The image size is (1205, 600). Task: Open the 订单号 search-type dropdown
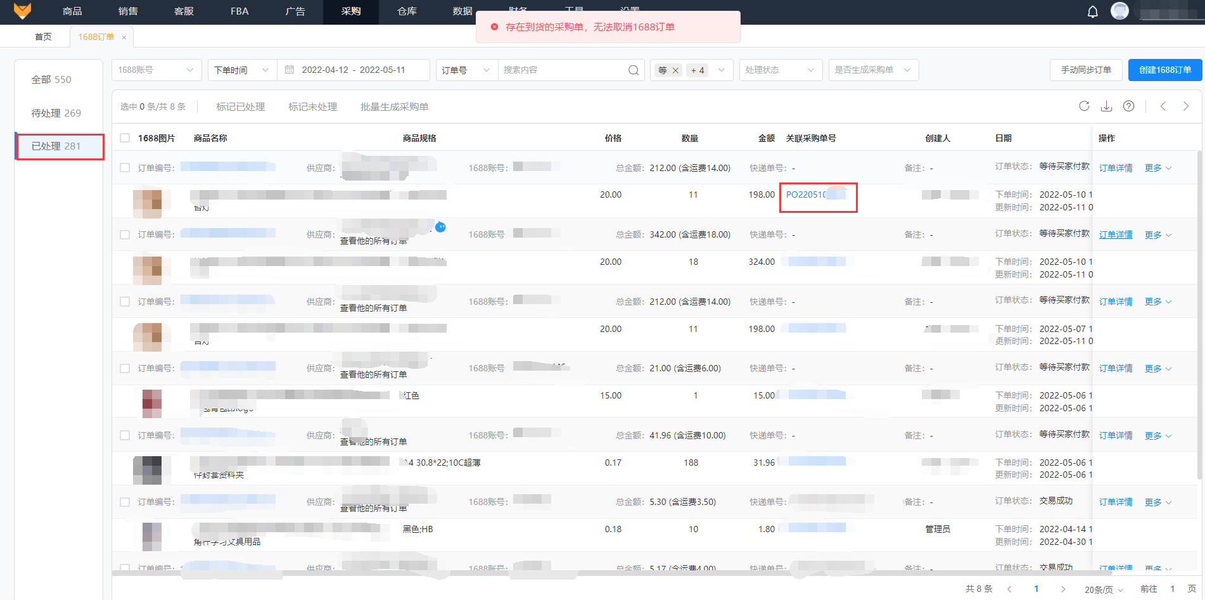[x=466, y=70]
